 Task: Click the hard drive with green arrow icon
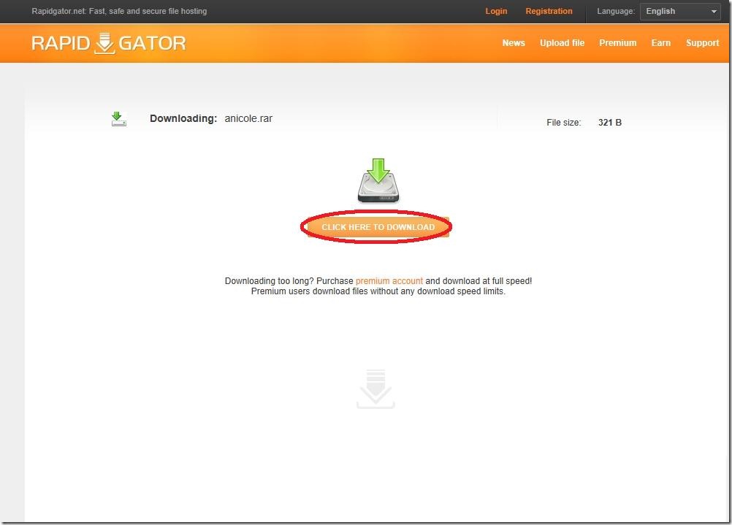tap(378, 180)
